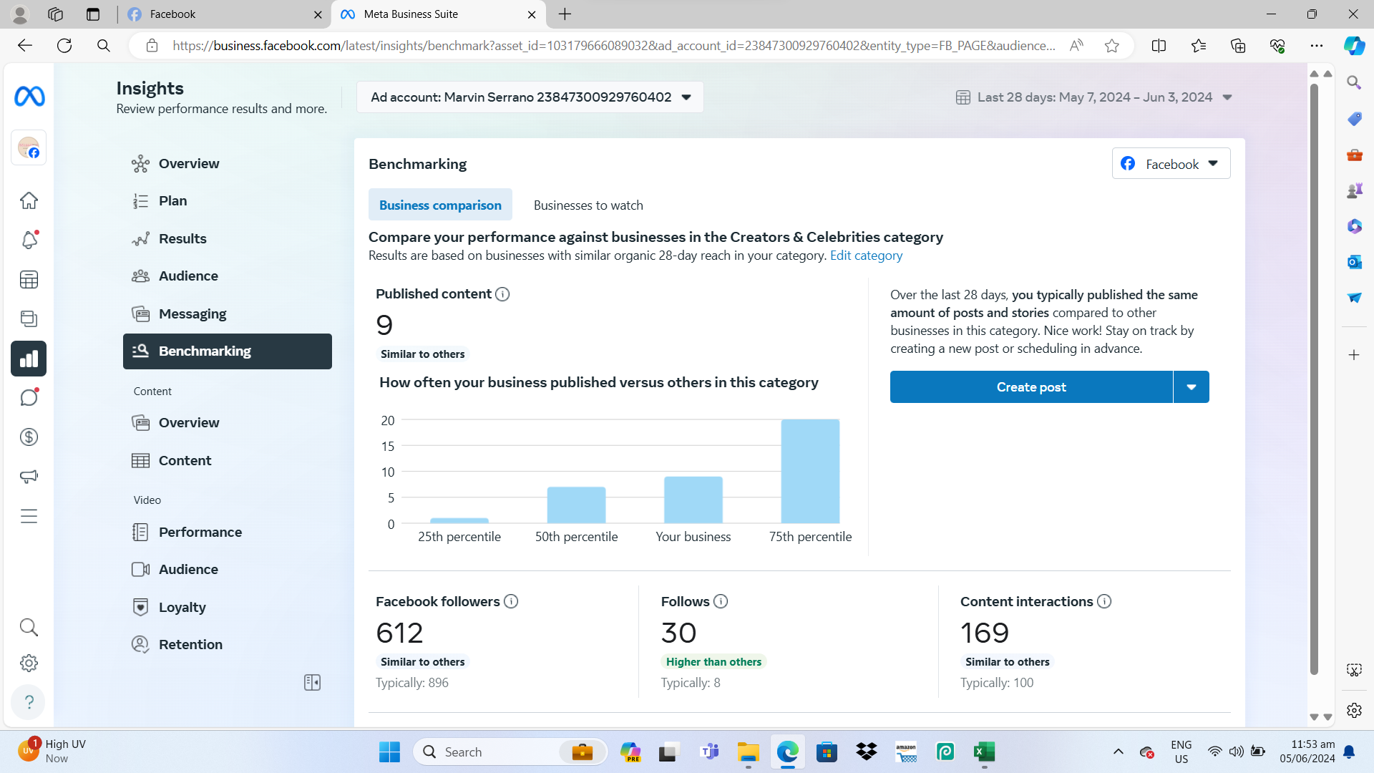Select Meta Business Suite browser tab
Image resolution: width=1374 pixels, height=773 pixels.
click(438, 14)
